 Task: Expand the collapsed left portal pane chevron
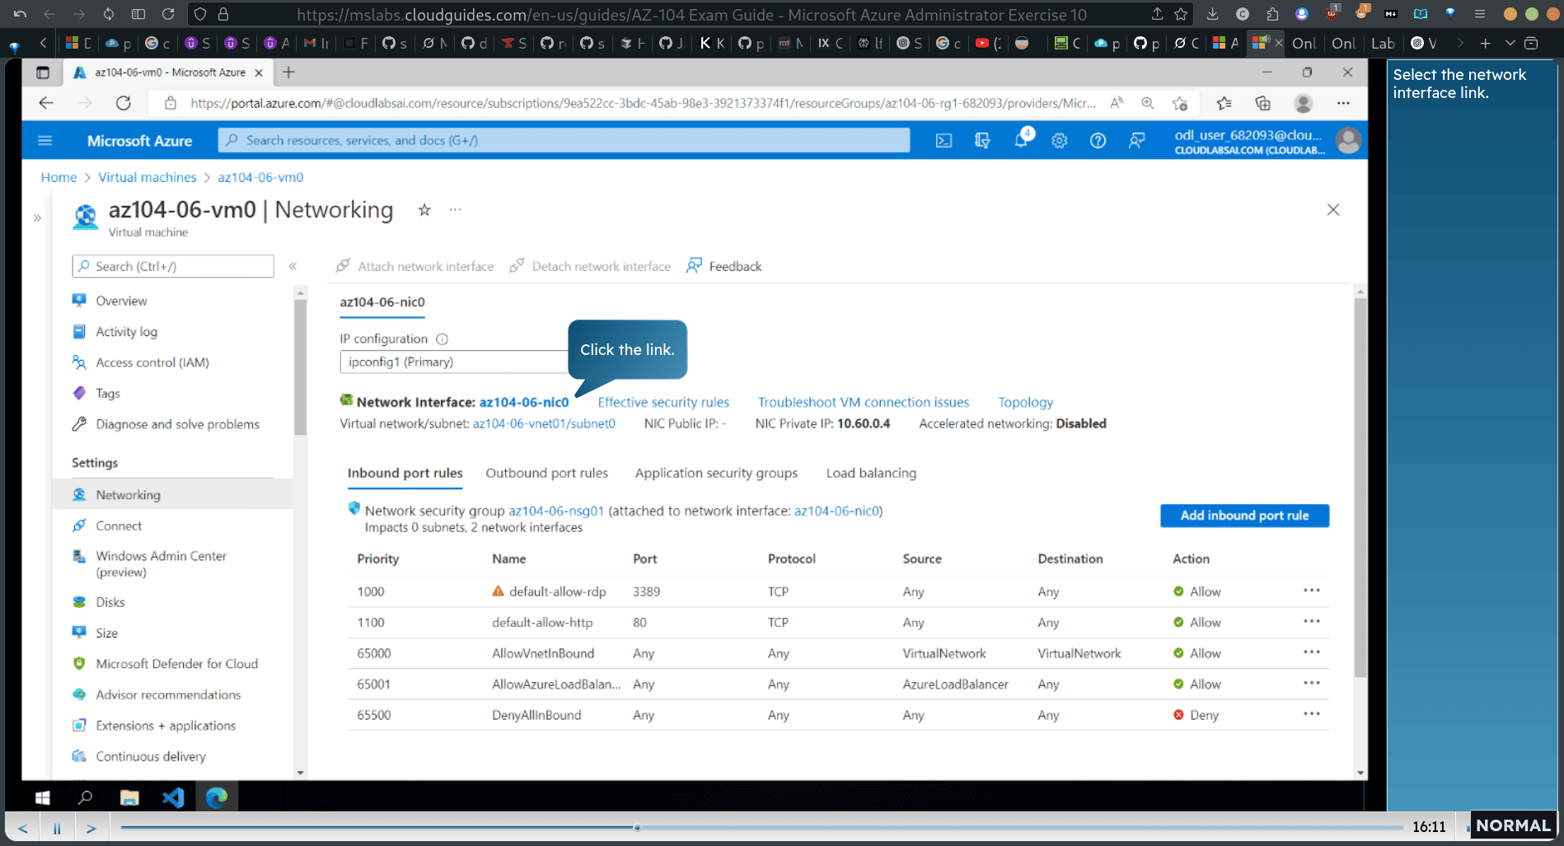(x=37, y=218)
